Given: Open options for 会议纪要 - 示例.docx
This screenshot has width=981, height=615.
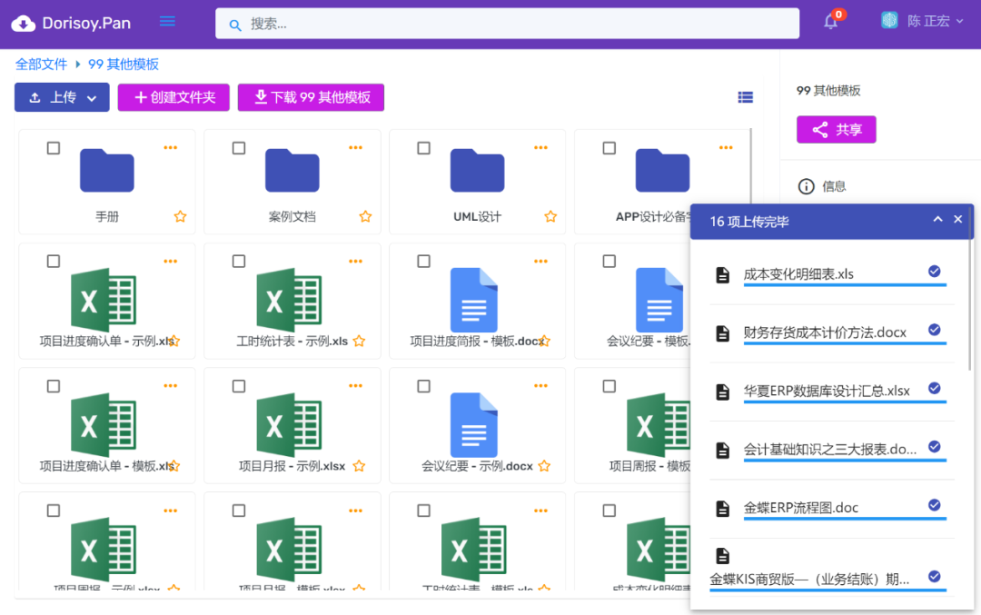Looking at the screenshot, I should click(x=540, y=385).
